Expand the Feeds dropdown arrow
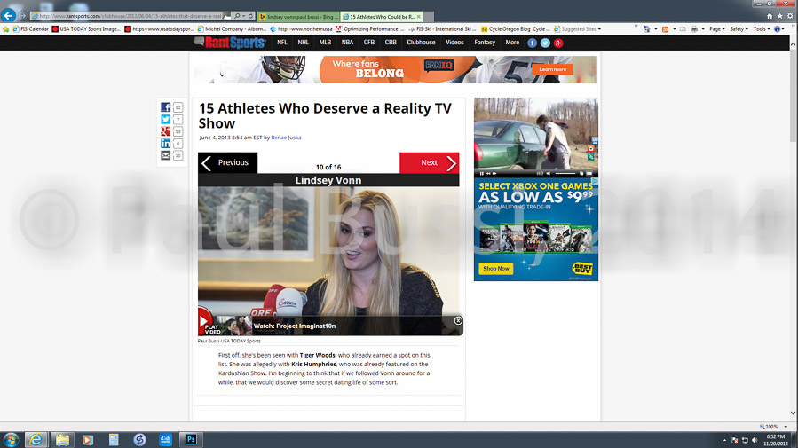 pyautogui.click(x=675, y=29)
